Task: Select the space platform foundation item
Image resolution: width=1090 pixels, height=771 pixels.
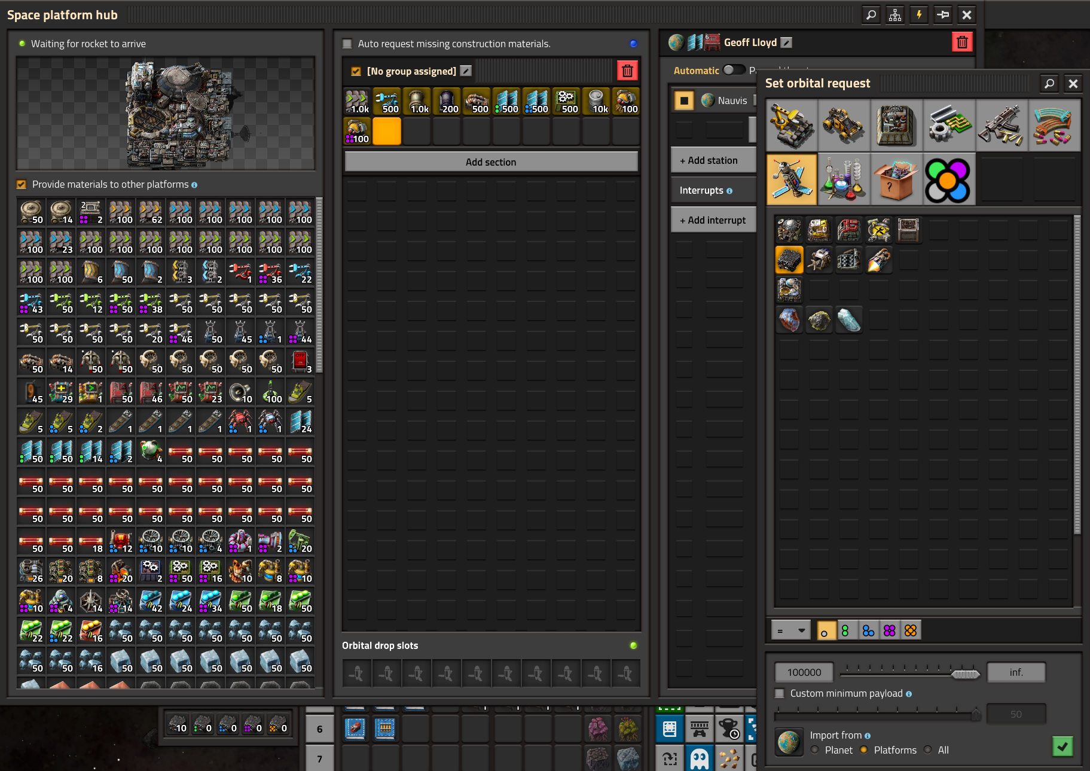Action: coord(789,260)
